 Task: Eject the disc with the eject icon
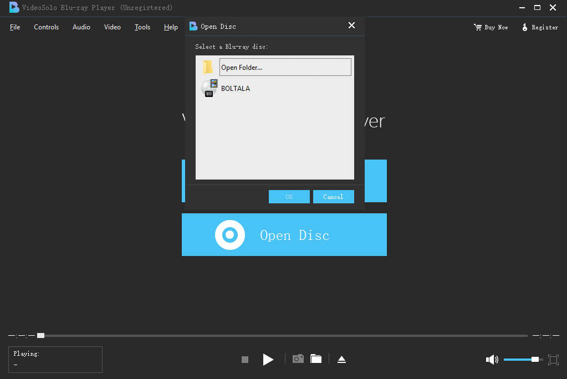(342, 360)
